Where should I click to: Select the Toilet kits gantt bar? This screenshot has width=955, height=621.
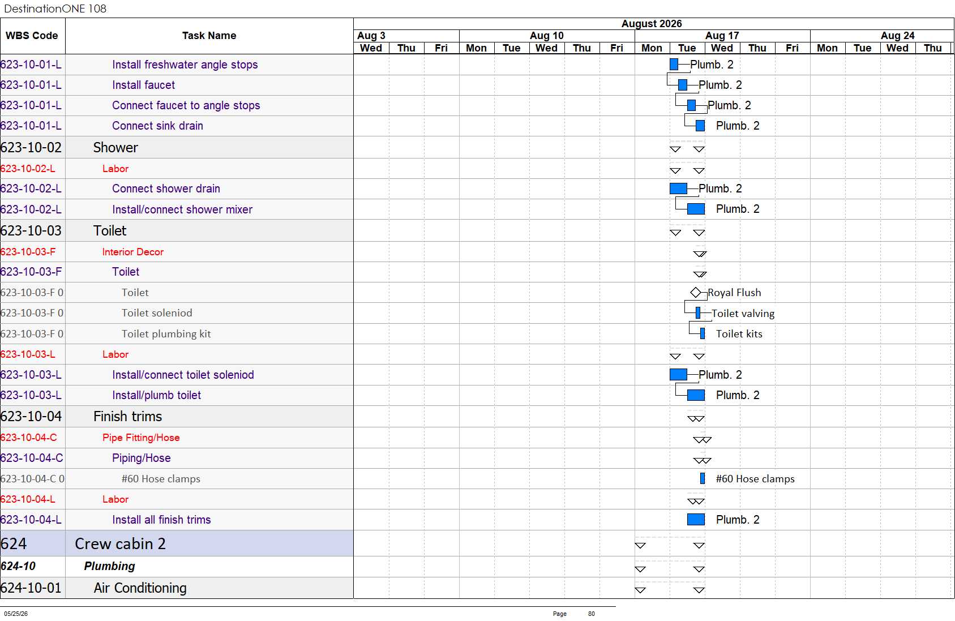pyautogui.click(x=703, y=334)
